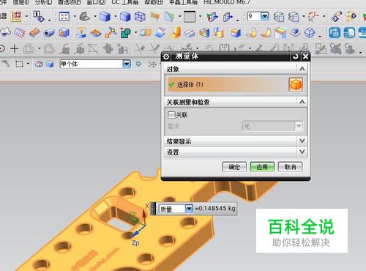
Task: Open the 单个体 selection filter dropdown
Action: click(127, 64)
